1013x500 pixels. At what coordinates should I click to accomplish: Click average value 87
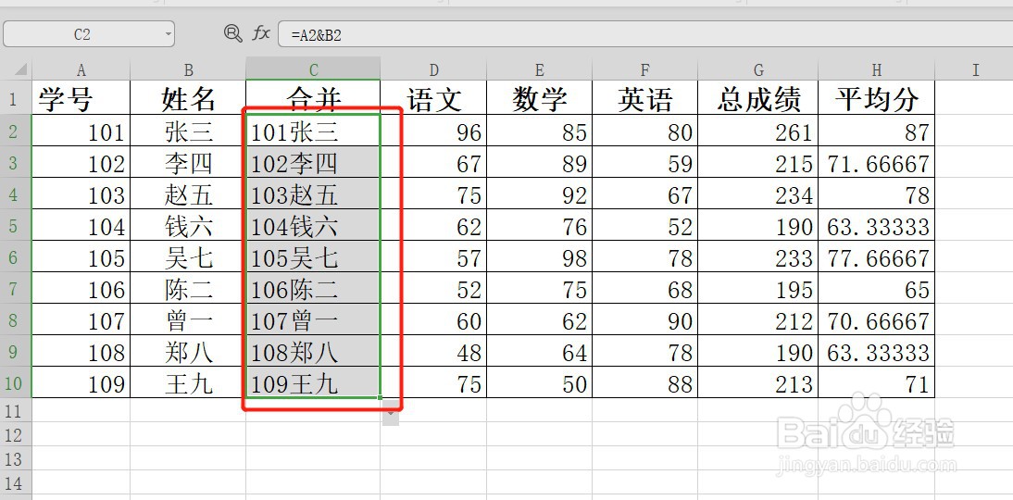click(x=876, y=131)
